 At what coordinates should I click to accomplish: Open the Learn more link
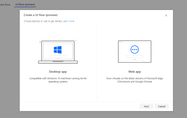[x=69, y=21]
